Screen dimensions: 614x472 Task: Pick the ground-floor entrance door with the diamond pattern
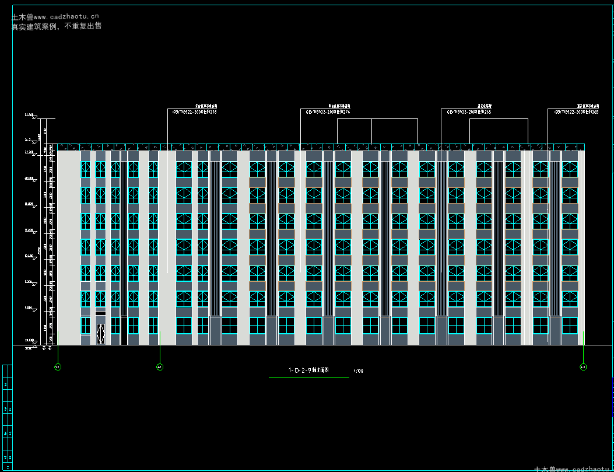(x=101, y=334)
